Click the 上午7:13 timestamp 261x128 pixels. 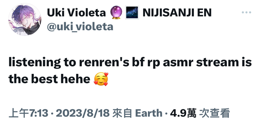[28, 113]
